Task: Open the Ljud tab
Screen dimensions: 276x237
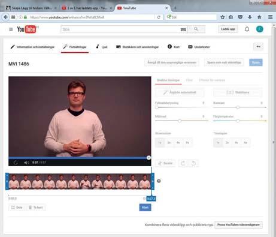Action: pos(102,47)
